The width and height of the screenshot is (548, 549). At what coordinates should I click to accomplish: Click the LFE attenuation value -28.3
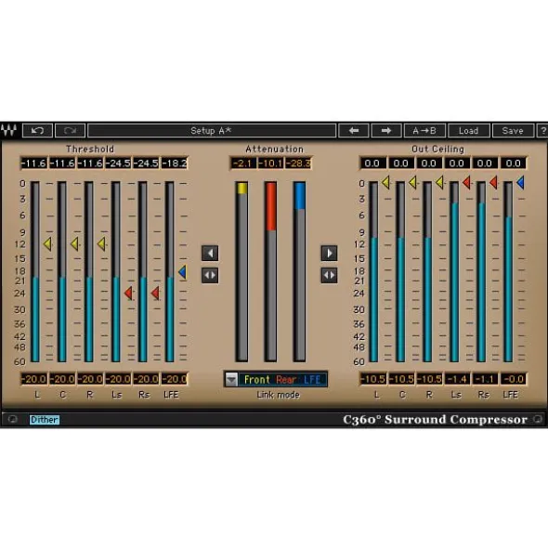coord(298,163)
